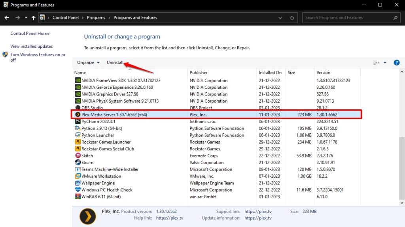Click the Skitch app icon
Viewport: 405px width, 227px height.
coord(78,156)
